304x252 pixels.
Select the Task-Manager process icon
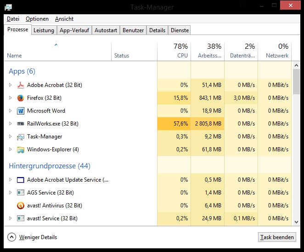(20, 137)
